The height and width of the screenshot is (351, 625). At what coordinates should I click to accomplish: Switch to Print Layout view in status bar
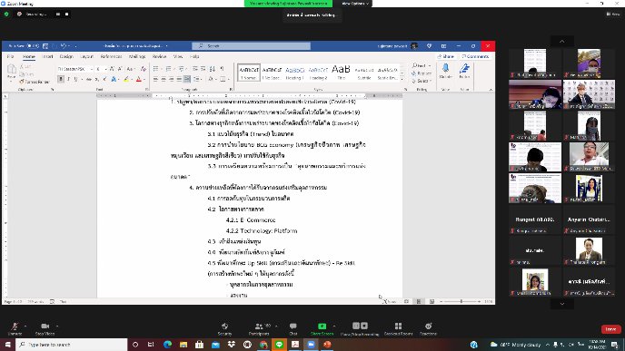pyautogui.click(x=419, y=302)
